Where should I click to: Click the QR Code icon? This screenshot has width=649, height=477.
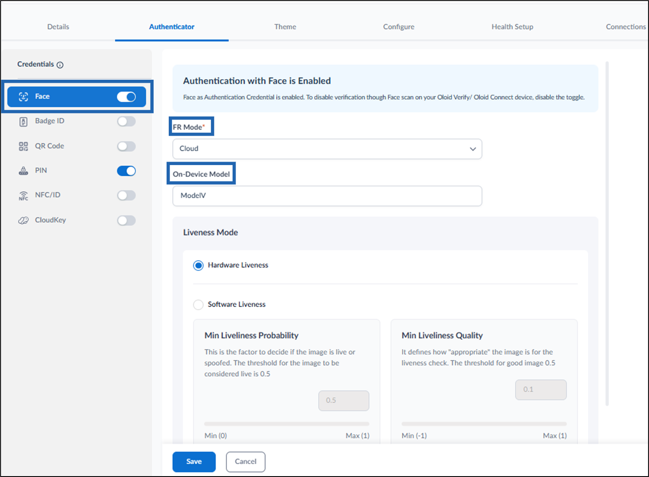pyautogui.click(x=23, y=146)
